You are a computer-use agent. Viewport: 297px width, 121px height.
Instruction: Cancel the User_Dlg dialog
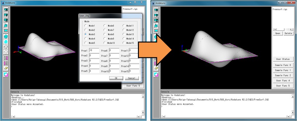tap(132, 78)
